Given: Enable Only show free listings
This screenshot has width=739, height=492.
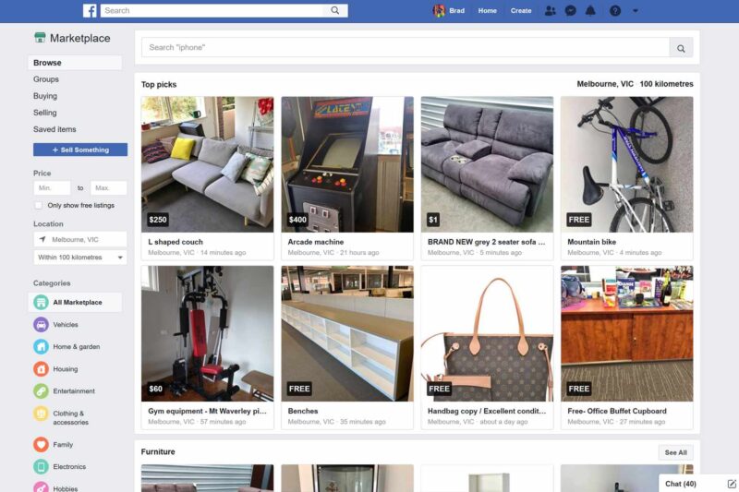Looking at the screenshot, I should [x=39, y=205].
